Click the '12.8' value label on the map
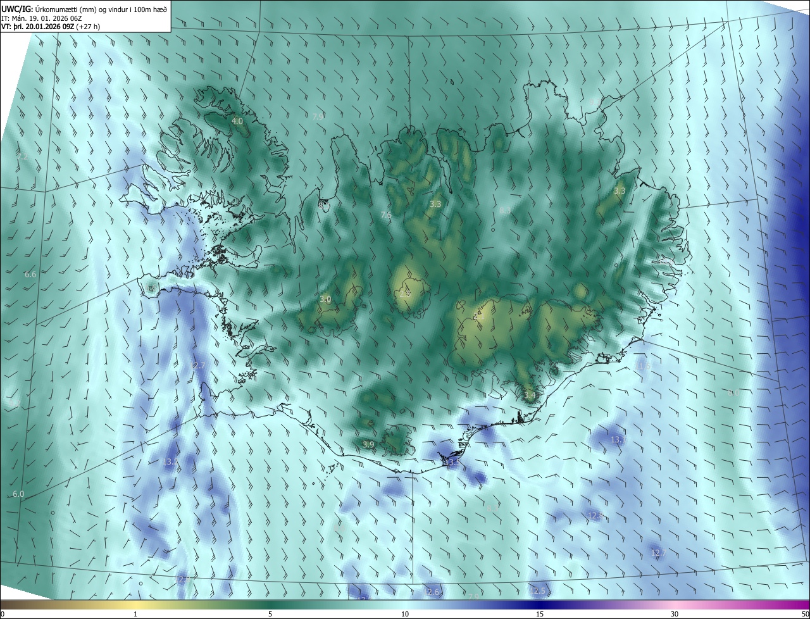Image resolution: width=810 pixels, height=619 pixels. point(596,516)
